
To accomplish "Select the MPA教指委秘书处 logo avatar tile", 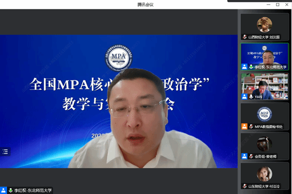I will point(265,116).
